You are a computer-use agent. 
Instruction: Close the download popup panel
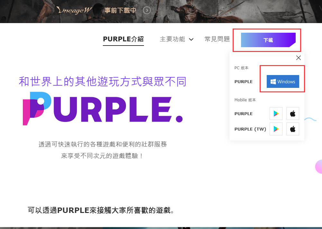299,58
